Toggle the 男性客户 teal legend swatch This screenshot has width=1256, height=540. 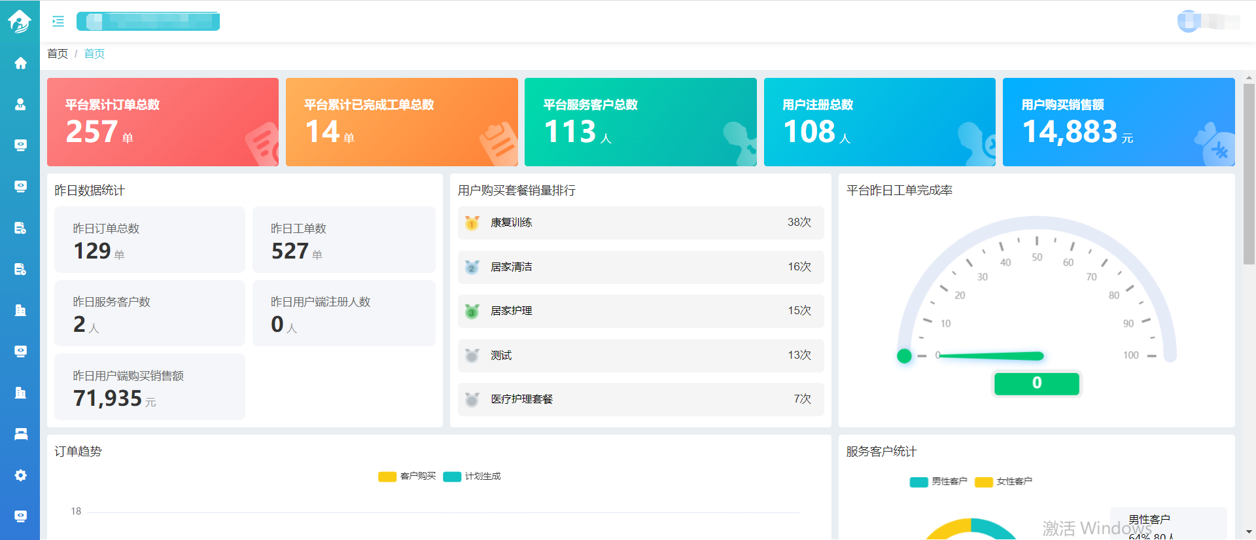click(x=919, y=482)
